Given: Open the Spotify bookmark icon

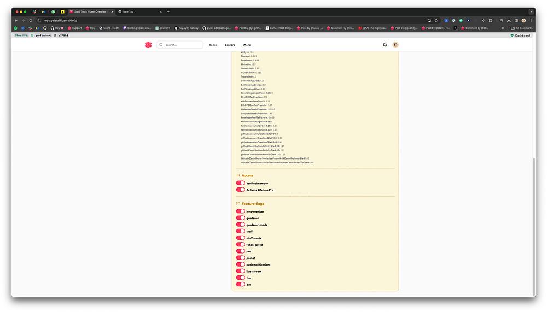Looking at the screenshot, I should pyautogui.click(x=15, y=28).
